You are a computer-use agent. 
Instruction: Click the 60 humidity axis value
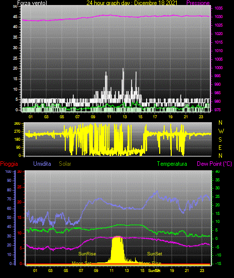pos(9,208)
